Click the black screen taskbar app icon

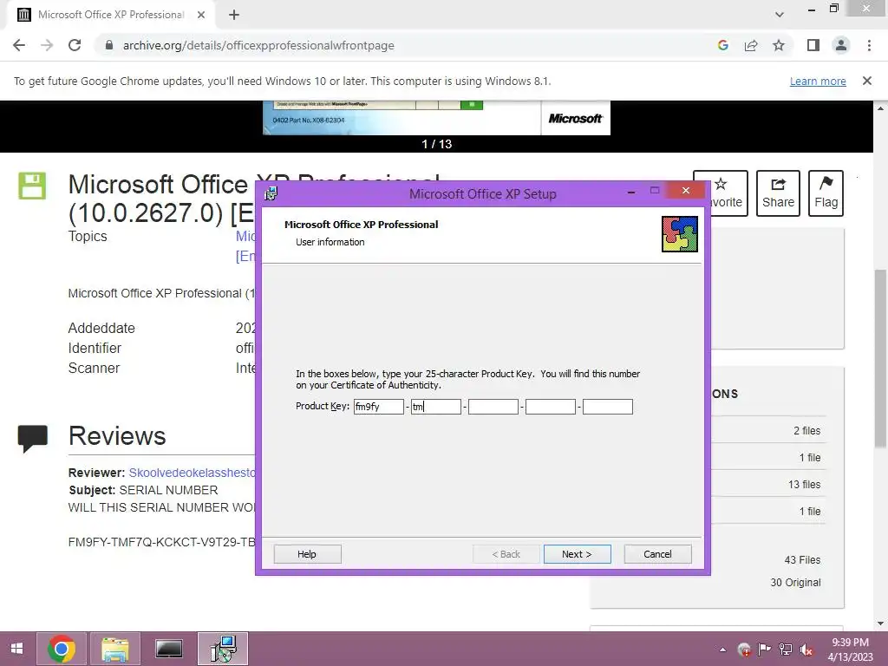[169, 649]
